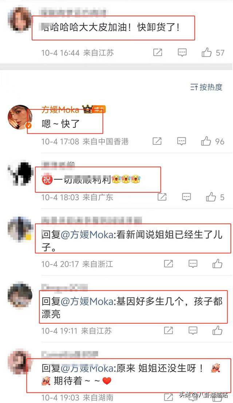This screenshot has width=233, height=403.
Task: Reply to 方媛Moka's 嗯~快了 comment
Action: (x=181, y=141)
